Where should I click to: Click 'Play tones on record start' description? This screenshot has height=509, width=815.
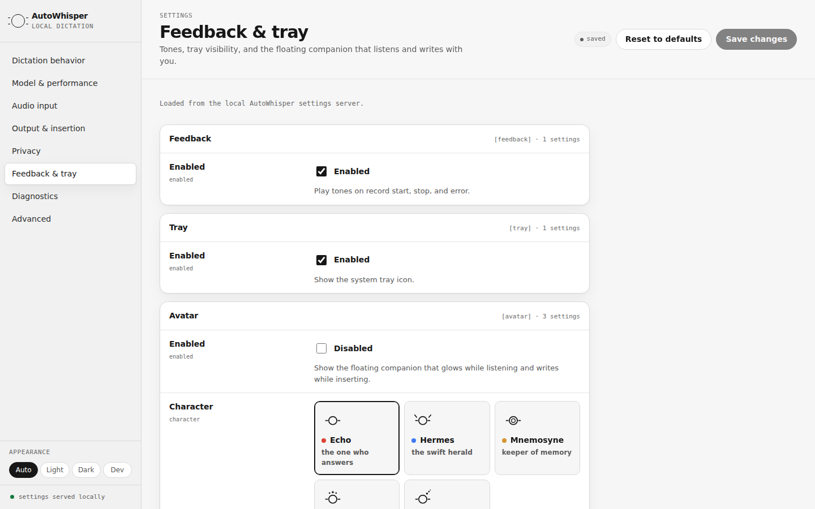tap(392, 191)
